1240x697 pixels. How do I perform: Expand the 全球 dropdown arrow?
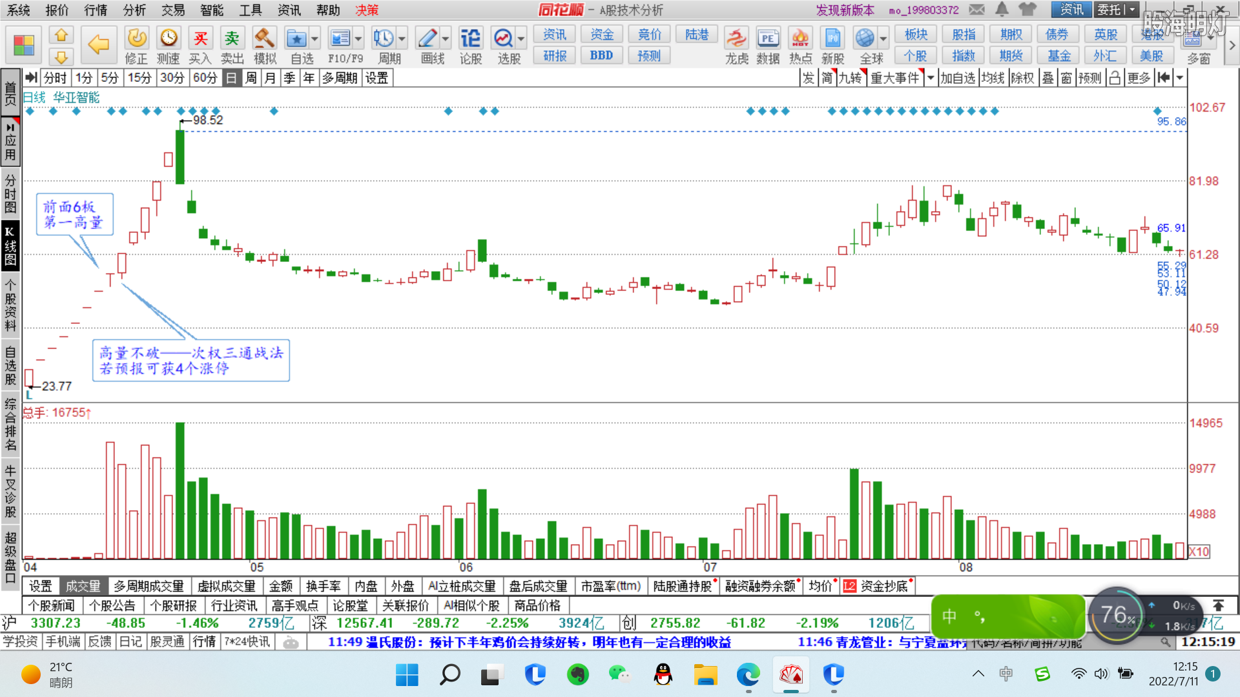tap(883, 39)
